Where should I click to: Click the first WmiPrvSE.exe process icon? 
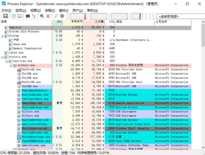pyautogui.click(x=19, y=70)
